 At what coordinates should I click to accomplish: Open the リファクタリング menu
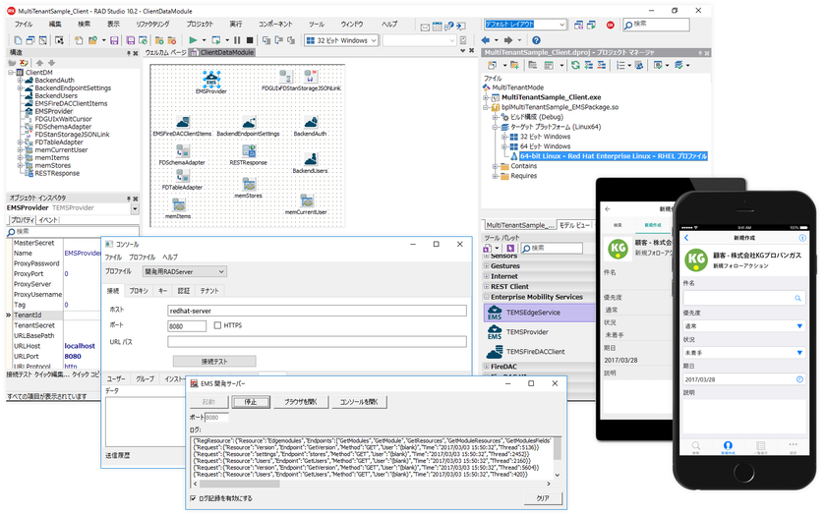(x=151, y=23)
